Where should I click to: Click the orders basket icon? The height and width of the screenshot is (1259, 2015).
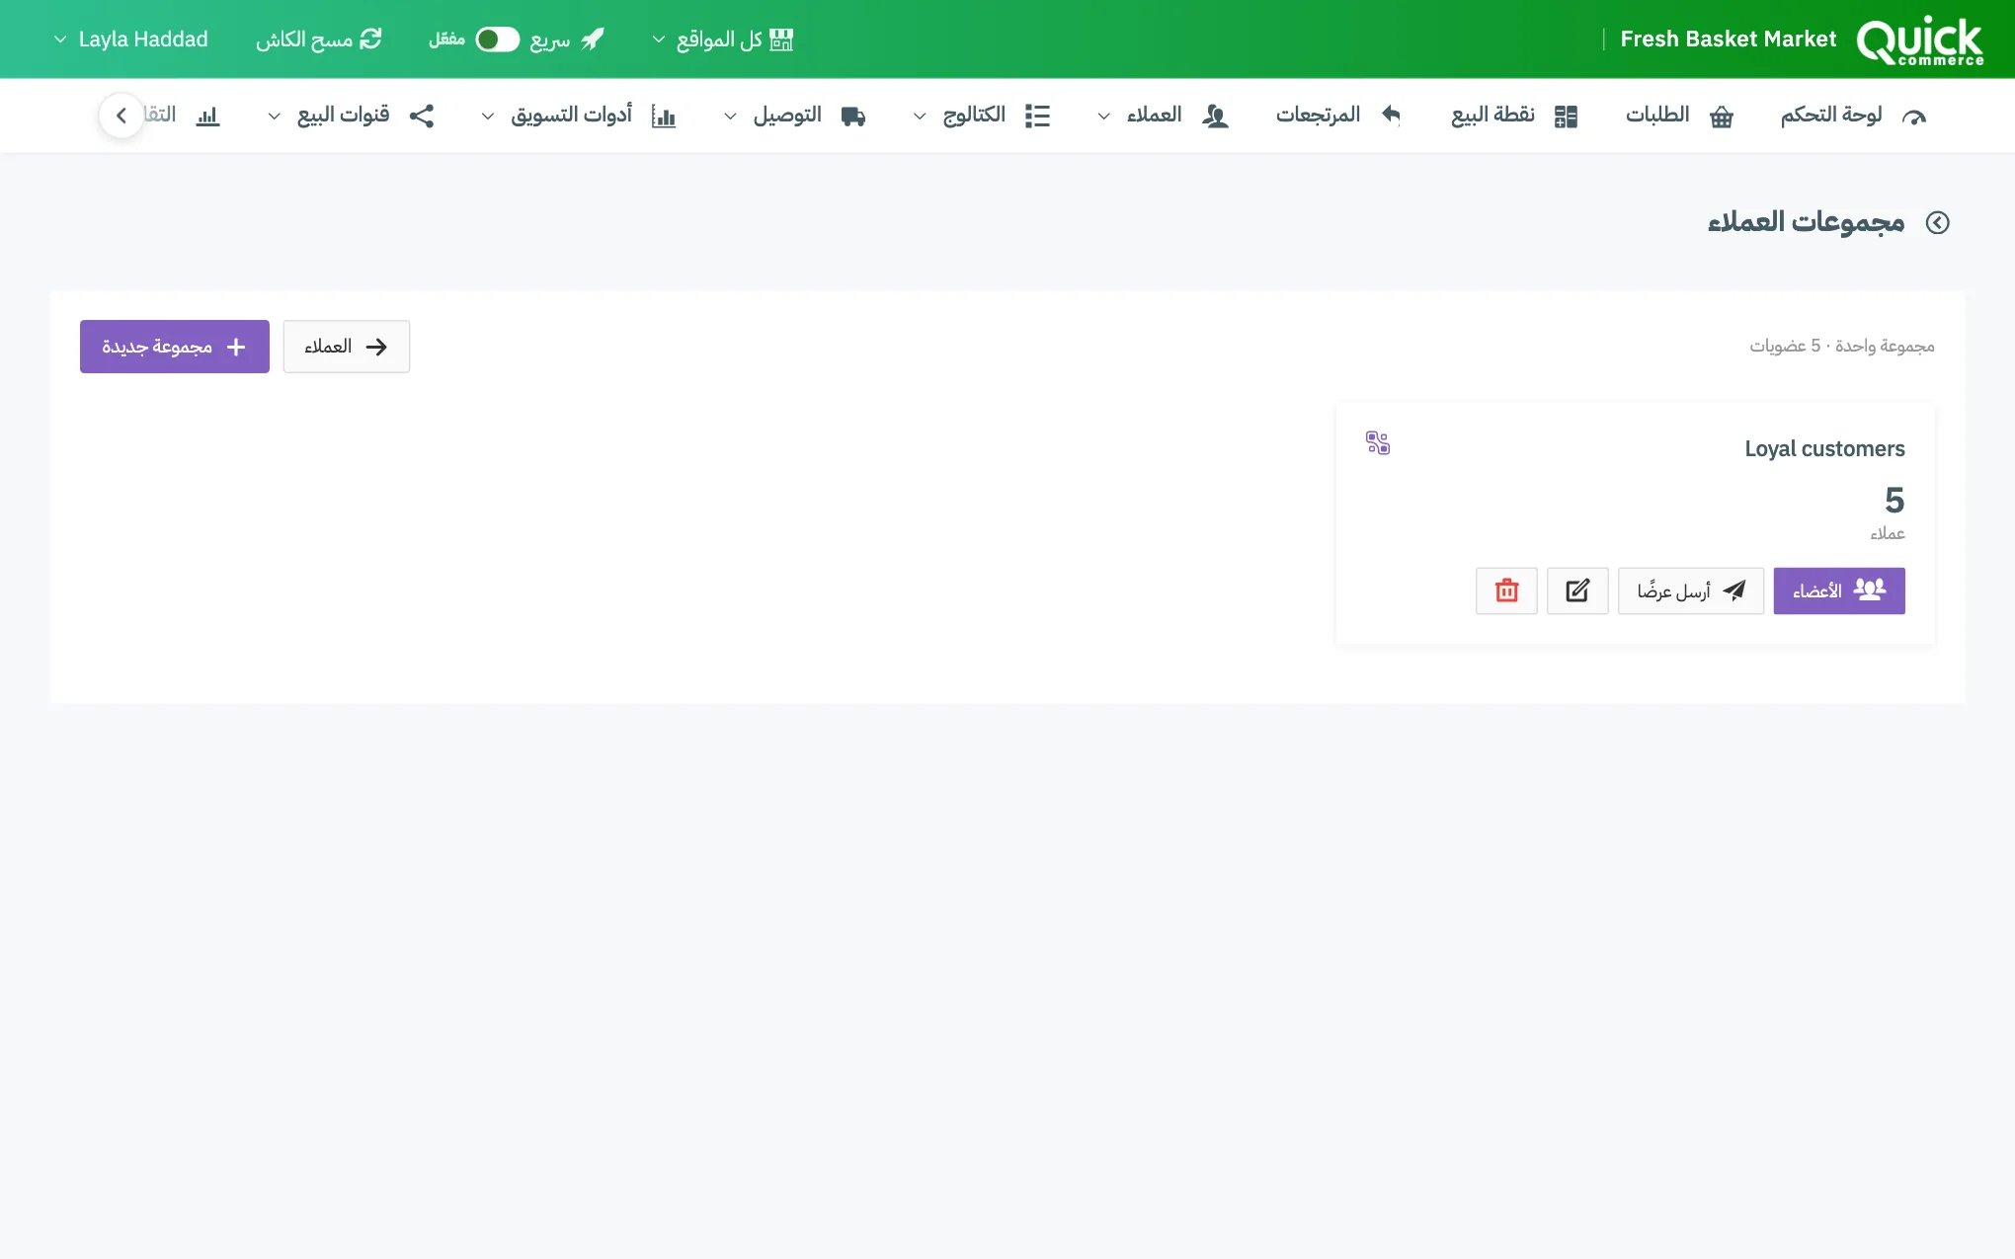click(x=1722, y=117)
